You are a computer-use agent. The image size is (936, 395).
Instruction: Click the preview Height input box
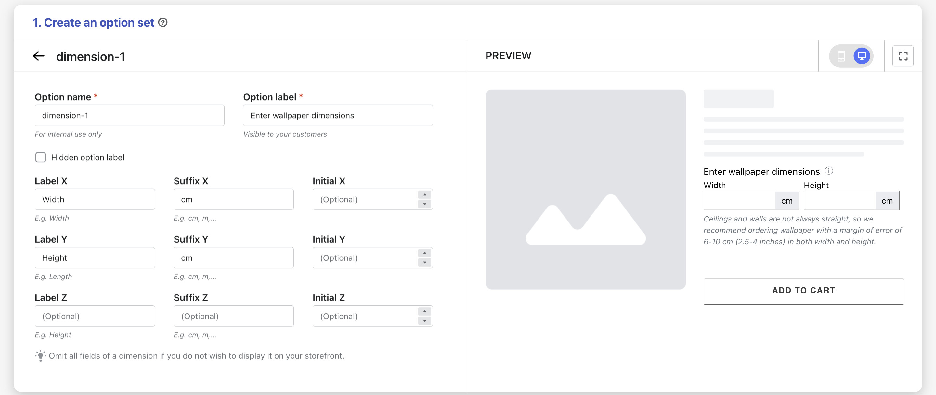[x=839, y=201]
